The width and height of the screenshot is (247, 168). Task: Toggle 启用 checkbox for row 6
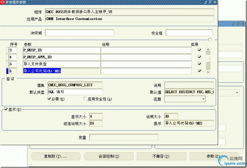pyautogui.click(x=199, y=71)
